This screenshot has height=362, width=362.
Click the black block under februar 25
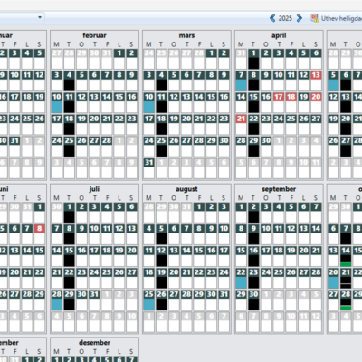click(x=69, y=151)
